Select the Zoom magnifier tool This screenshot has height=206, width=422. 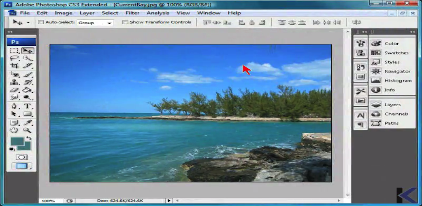(x=28, y=130)
